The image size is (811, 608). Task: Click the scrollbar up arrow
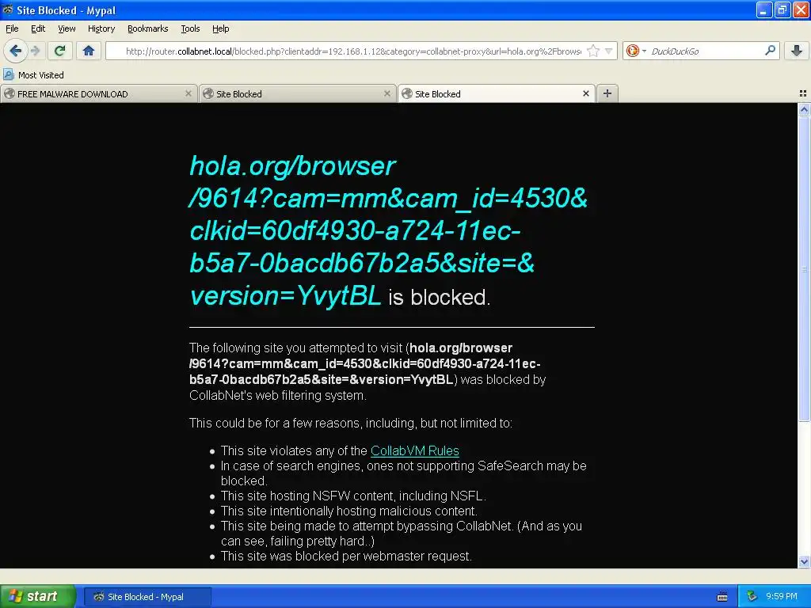[804, 109]
